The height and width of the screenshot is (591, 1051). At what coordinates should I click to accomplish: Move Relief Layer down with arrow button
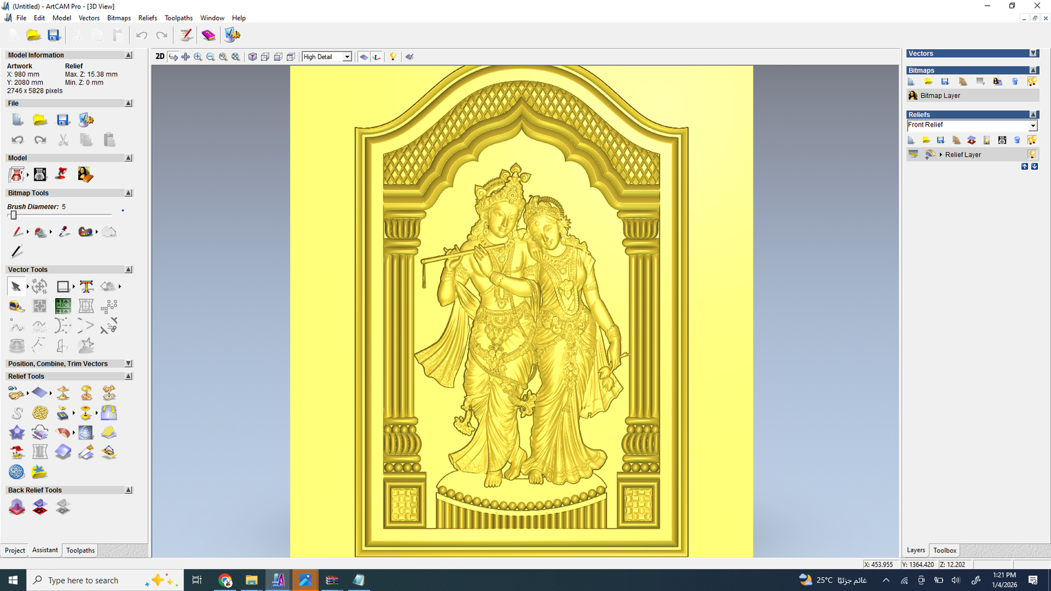(x=1035, y=167)
